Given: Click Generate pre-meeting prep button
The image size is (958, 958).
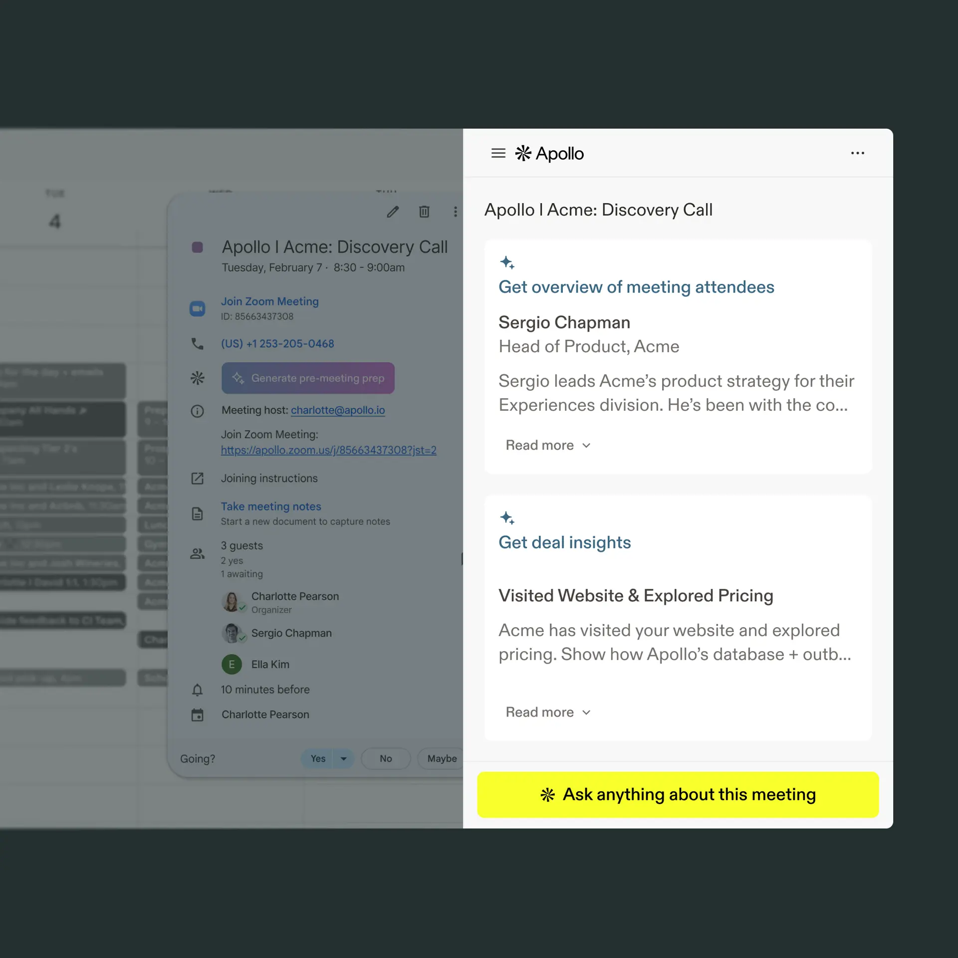Looking at the screenshot, I should pos(308,378).
